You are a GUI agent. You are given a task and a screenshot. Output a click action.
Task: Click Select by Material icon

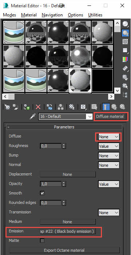click(x=125, y=86)
